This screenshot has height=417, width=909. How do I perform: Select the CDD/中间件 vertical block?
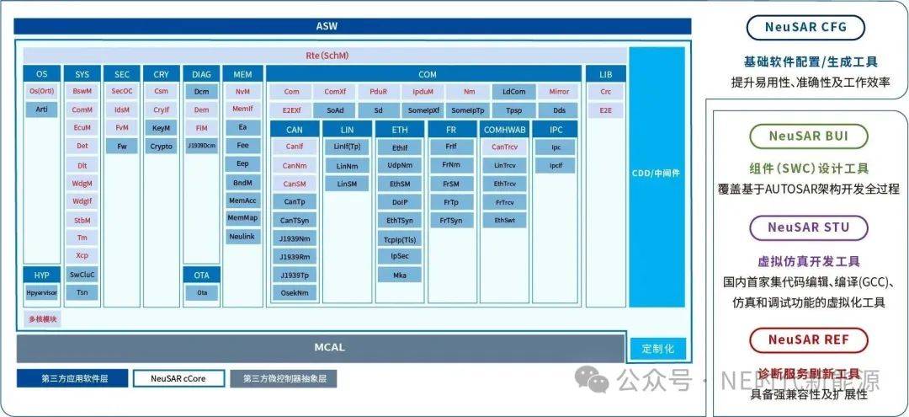click(x=656, y=178)
